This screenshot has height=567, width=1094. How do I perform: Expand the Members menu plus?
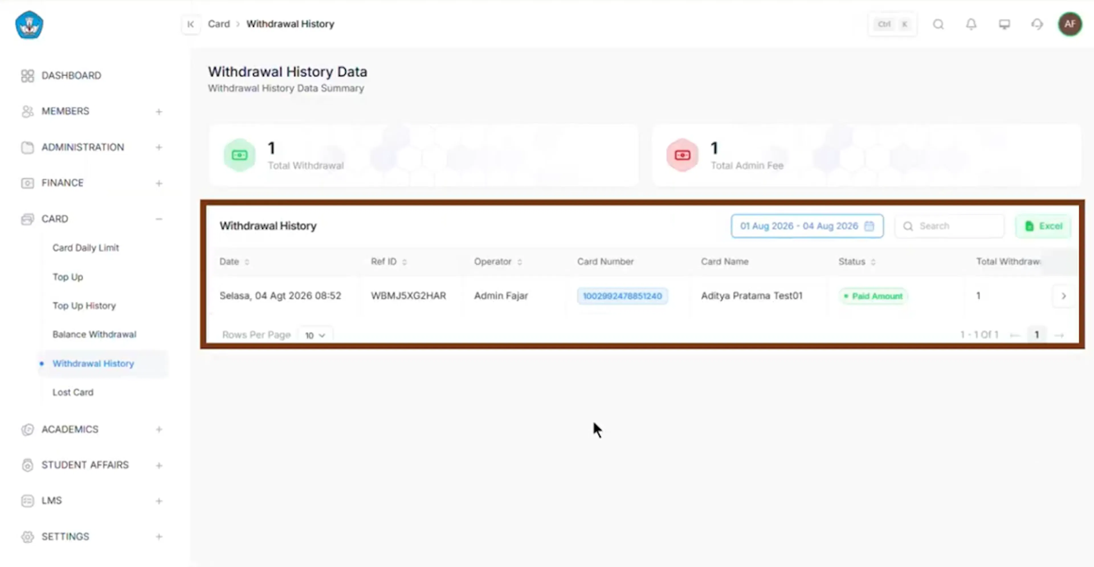pyautogui.click(x=159, y=112)
